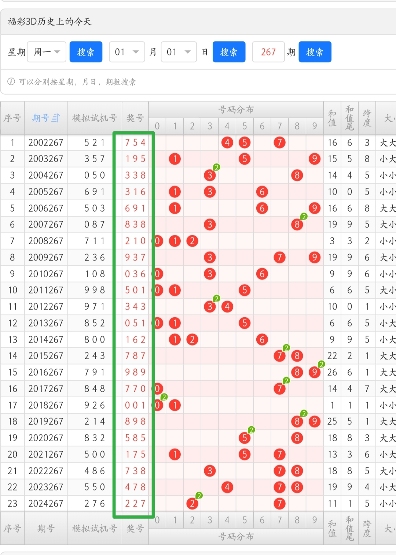This screenshot has width=396, height=555.
Task: Click red ball 9 in row 2006267
Action: pos(315,208)
